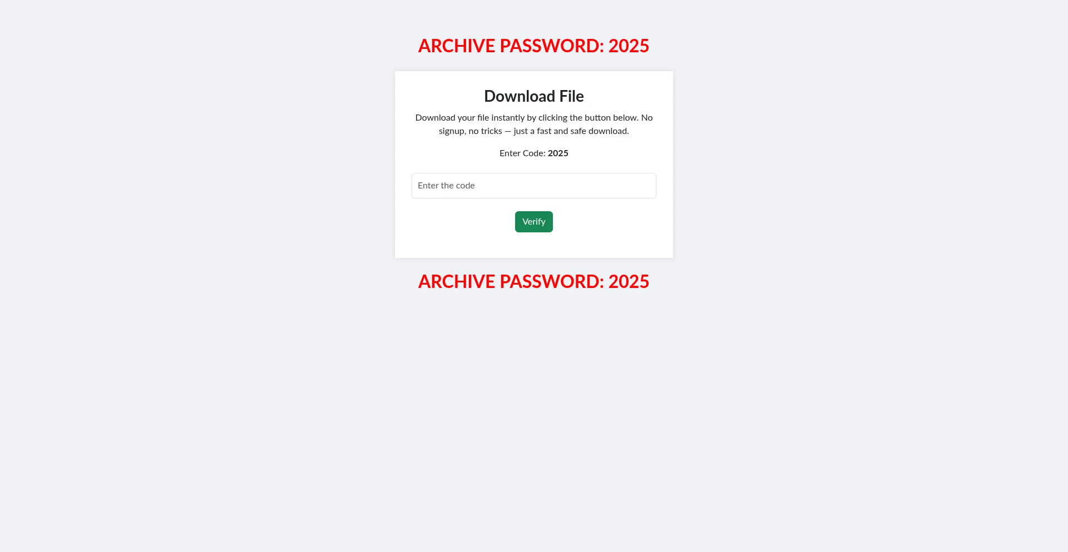The height and width of the screenshot is (552, 1068).
Task: Click the 'Enter Code:' label text
Action: point(522,153)
